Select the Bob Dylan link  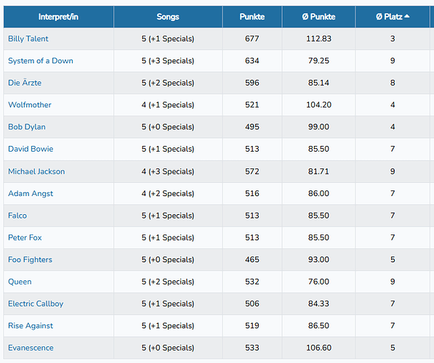click(27, 127)
